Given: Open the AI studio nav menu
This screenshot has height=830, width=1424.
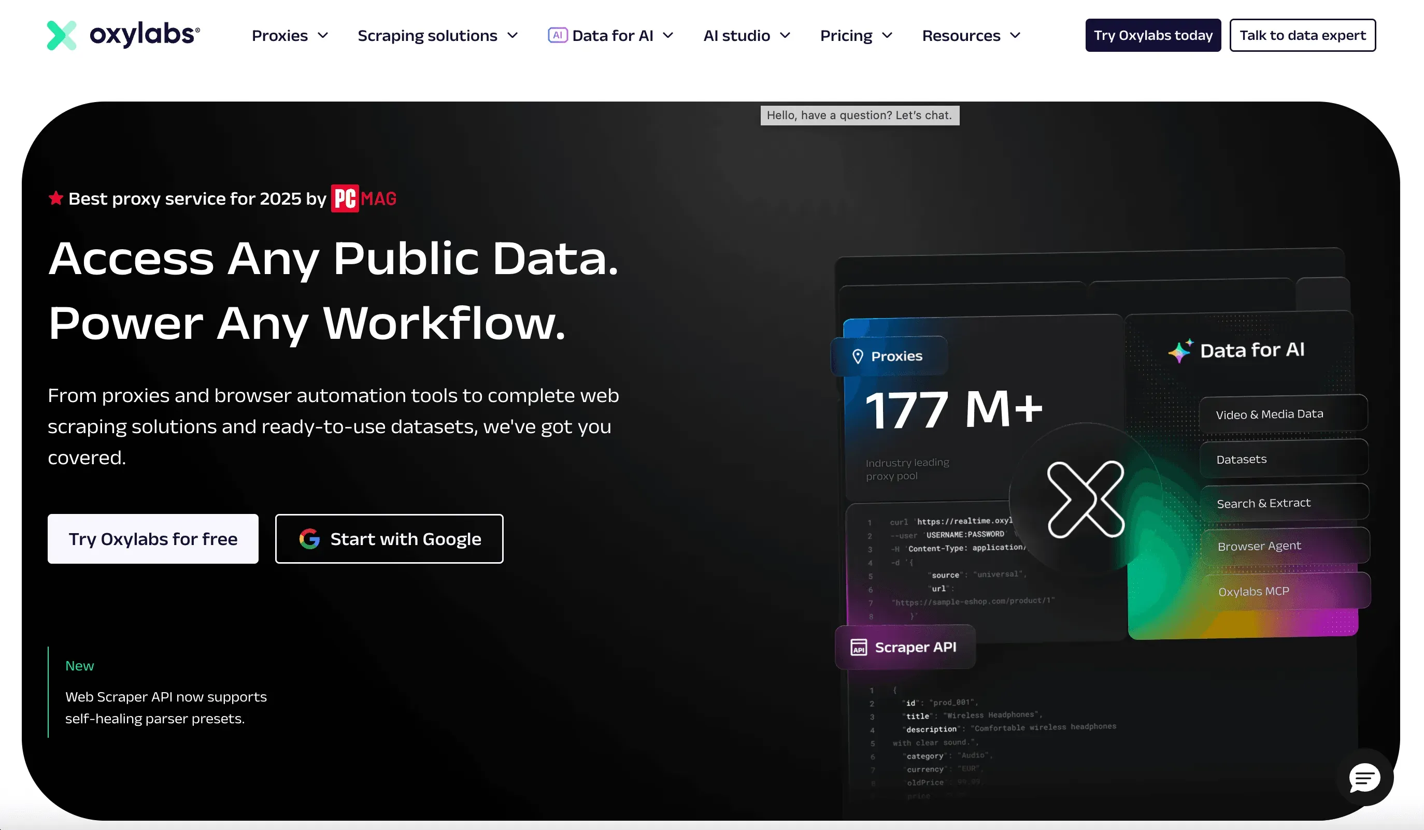Looking at the screenshot, I should point(747,36).
